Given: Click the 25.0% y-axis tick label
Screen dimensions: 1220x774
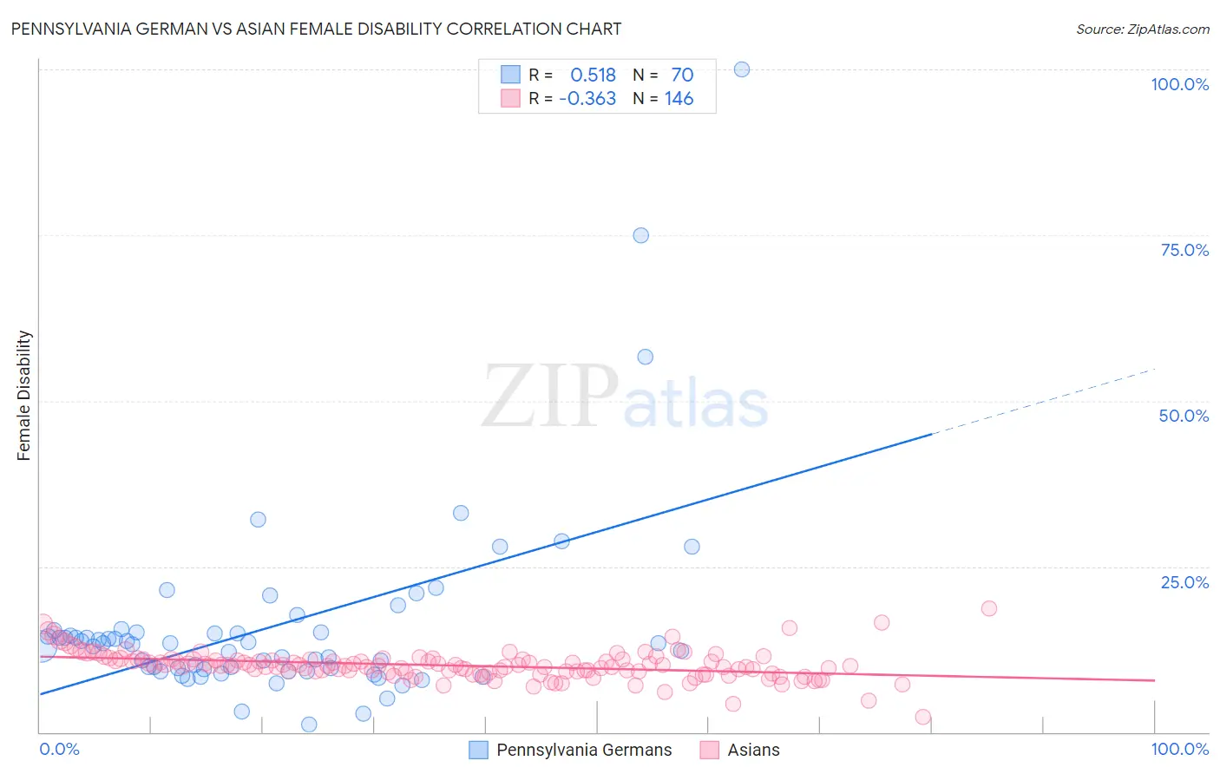Looking at the screenshot, I should pyautogui.click(x=1184, y=582).
